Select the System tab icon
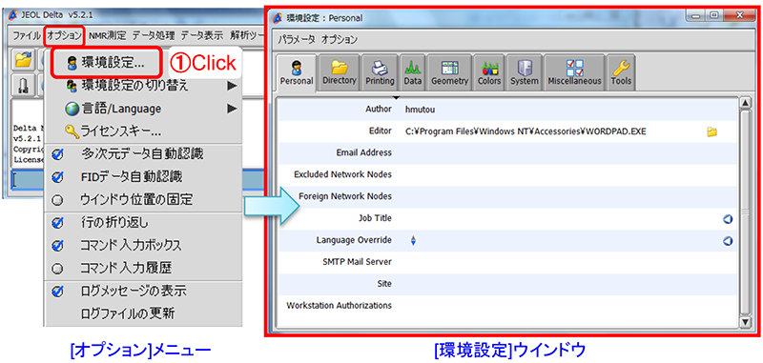The image size is (763, 363). click(524, 71)
